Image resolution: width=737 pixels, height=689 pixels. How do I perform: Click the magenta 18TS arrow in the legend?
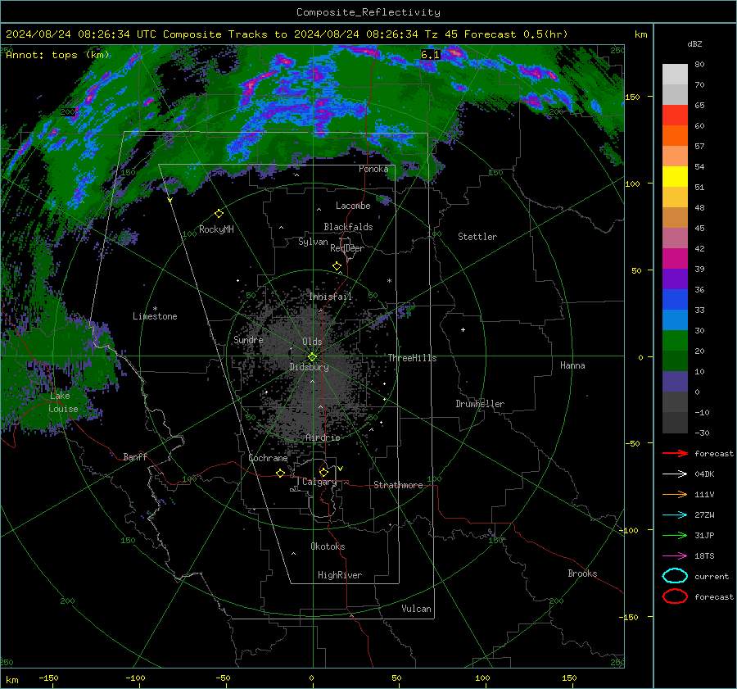tap(675, 556)
